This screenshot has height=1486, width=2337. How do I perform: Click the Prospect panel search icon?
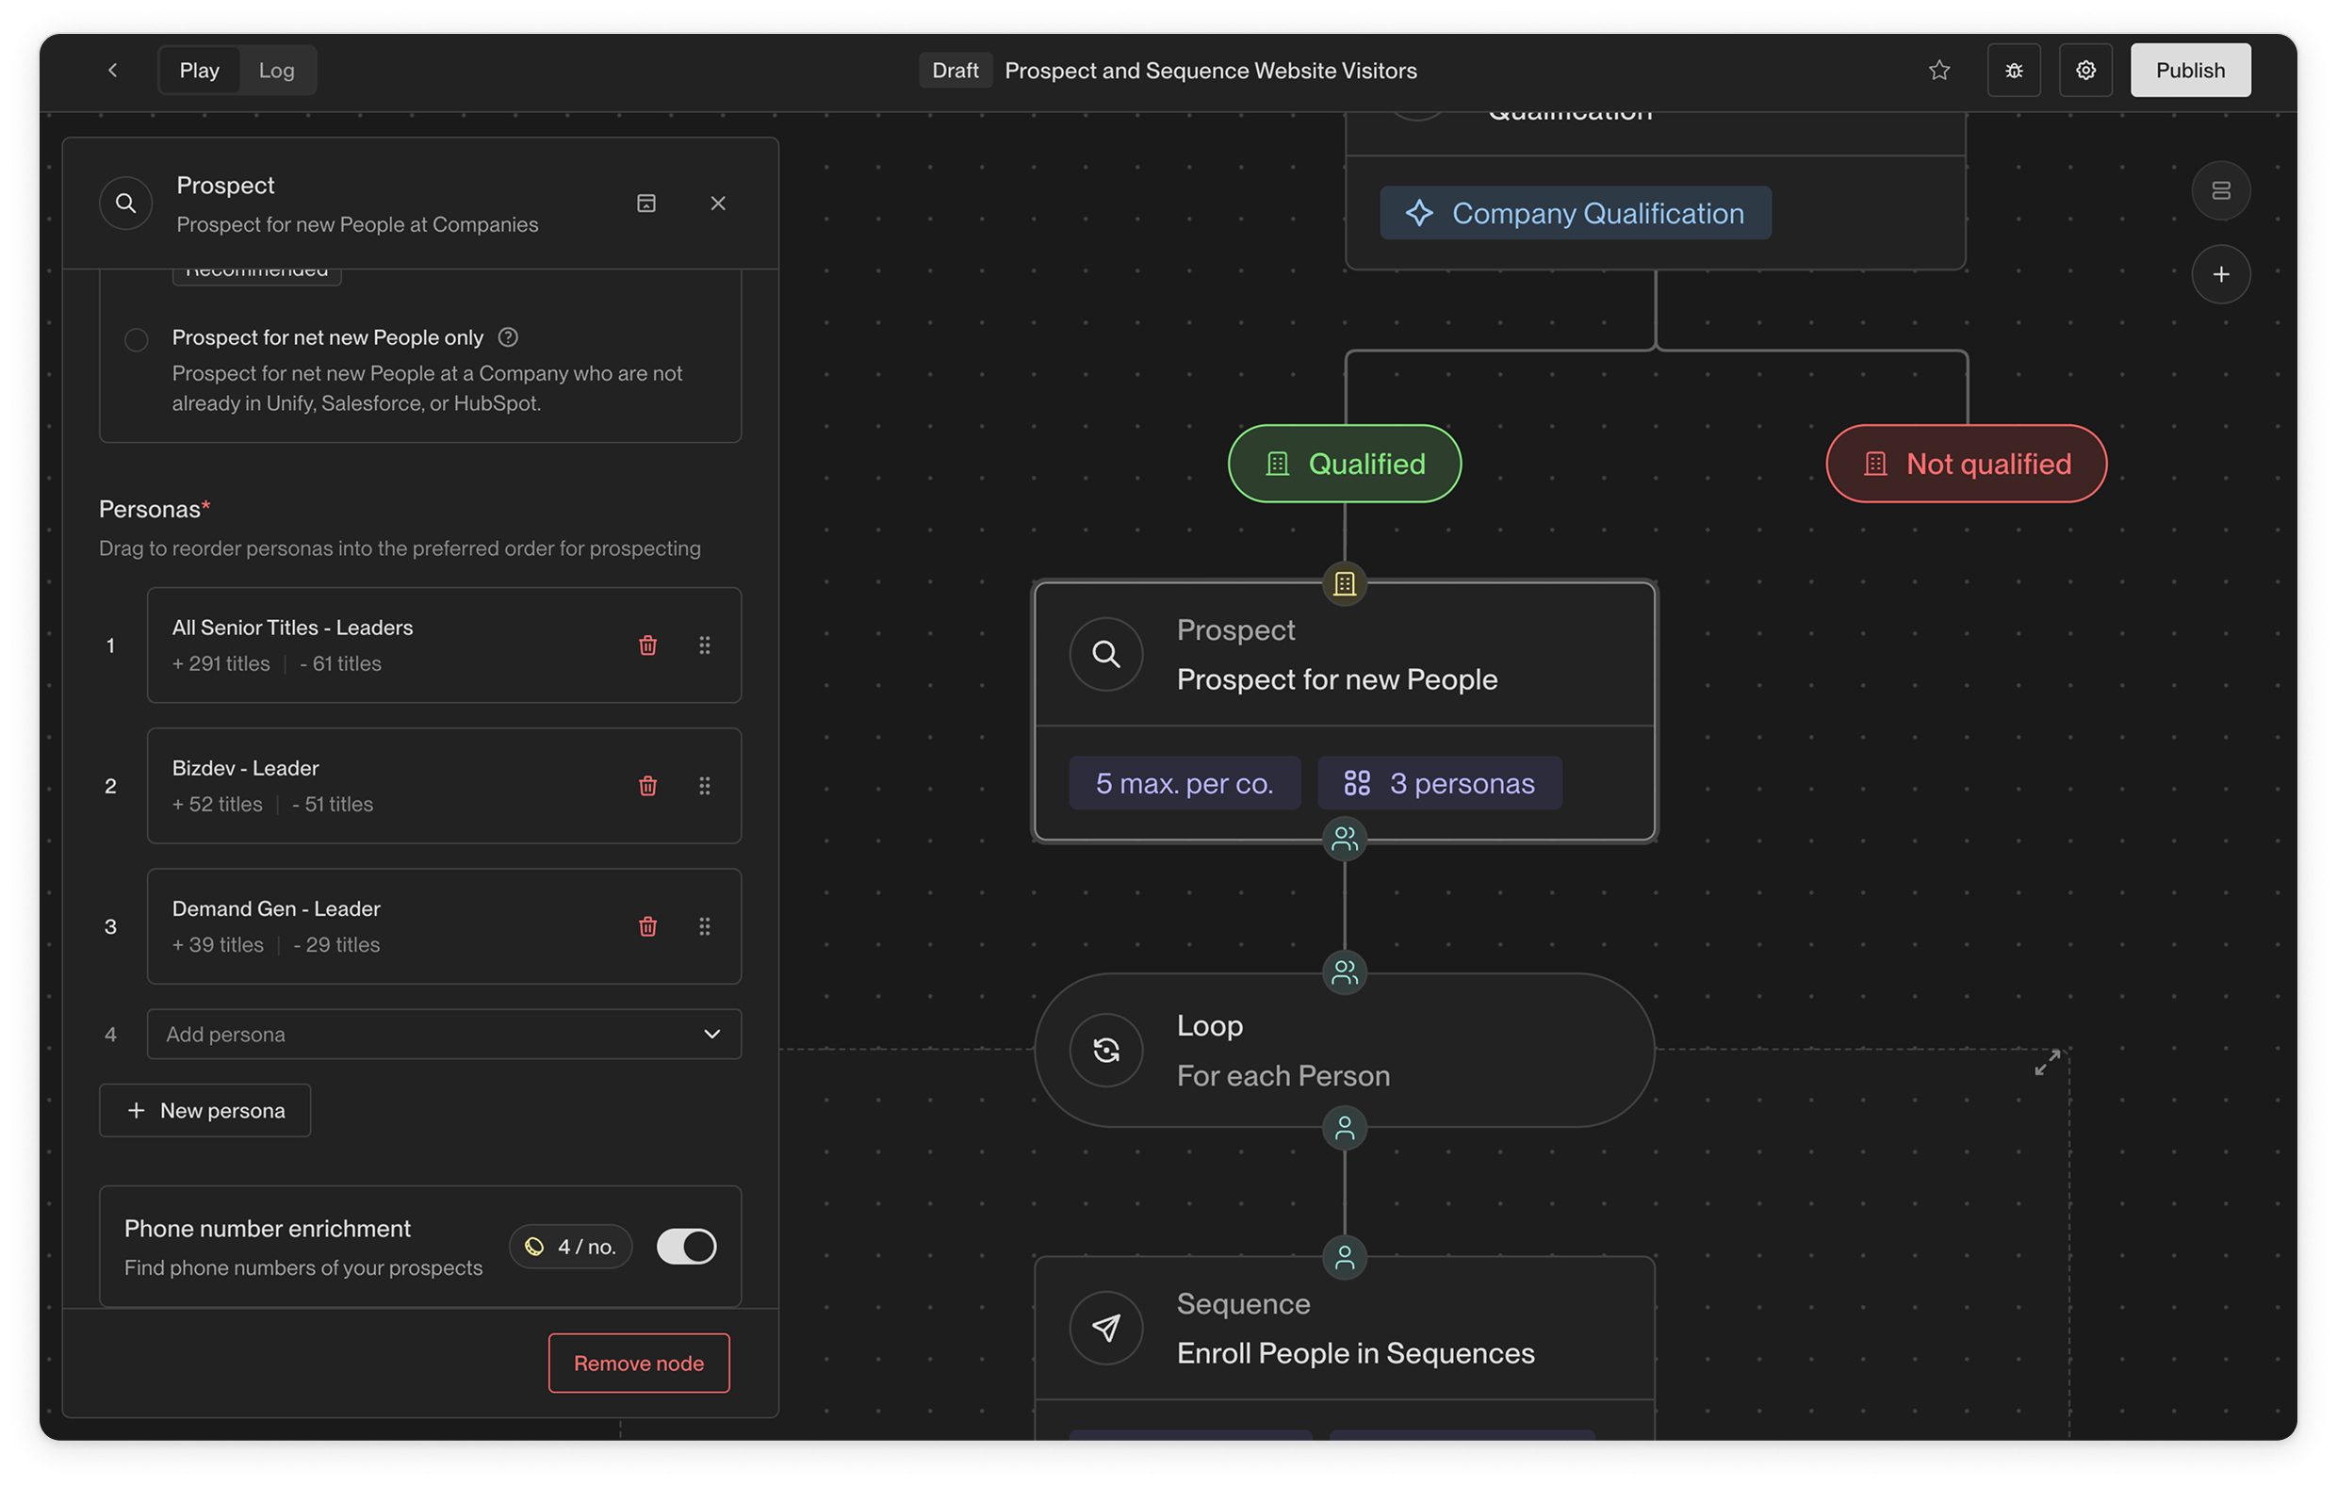(x=126, y=203)
